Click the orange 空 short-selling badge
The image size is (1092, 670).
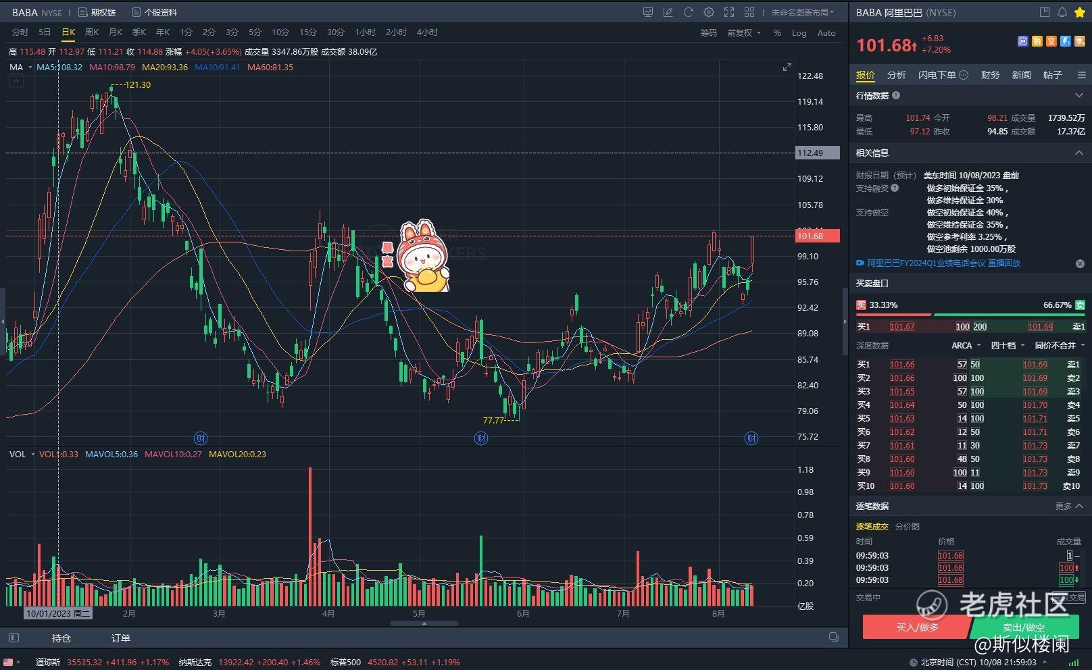[x=1051, y=41]
